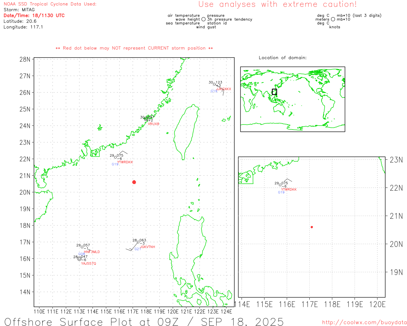The width and height of the screenshot is (407, 326).
Task: Click the red station ID VRUX8
Action: 154,124
